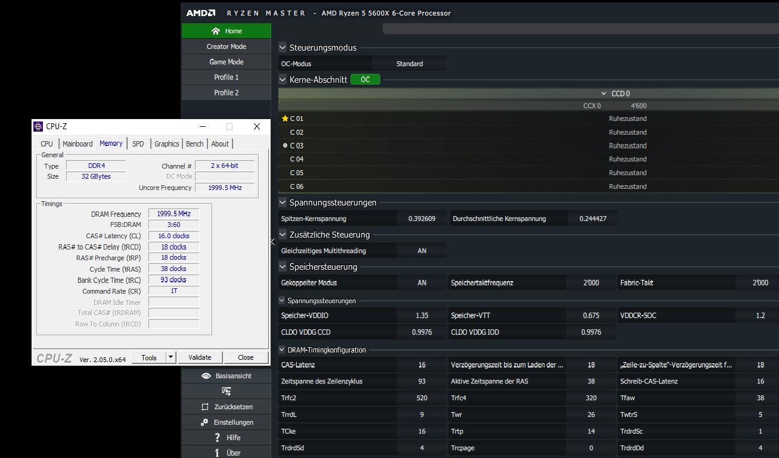Viewport: 779px width, 458px height.
Task: Click the OC-Modus Standard selector
Action: tap(409, 64)
